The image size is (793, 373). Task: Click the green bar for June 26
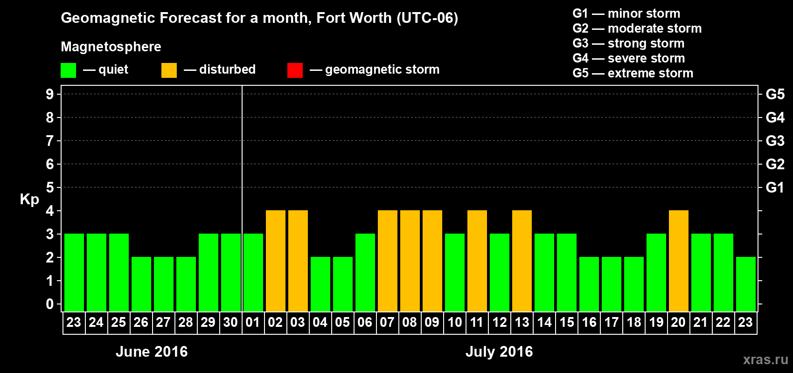pyautogui.click(x=141, y=284)
